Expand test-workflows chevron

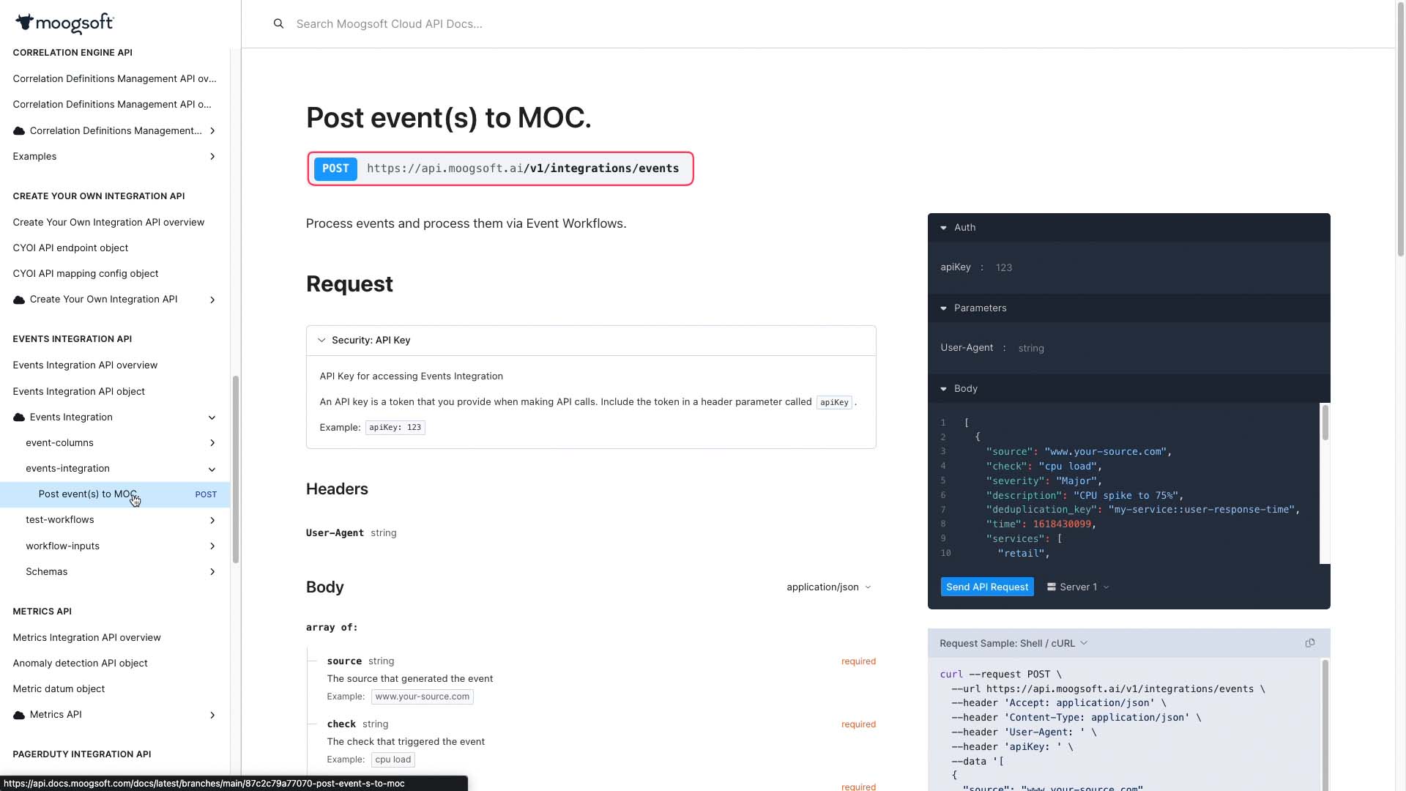coord(212,520)
